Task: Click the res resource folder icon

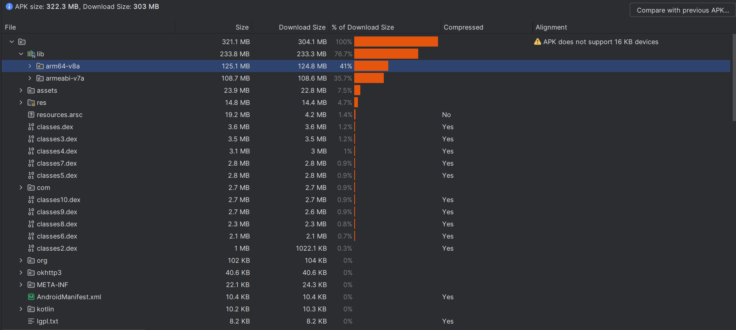Action: [31, 102]
